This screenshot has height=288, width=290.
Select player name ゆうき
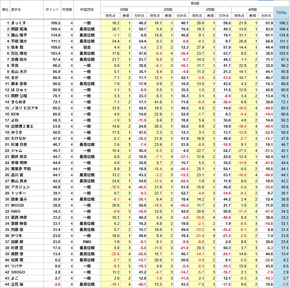pos(17,132)
